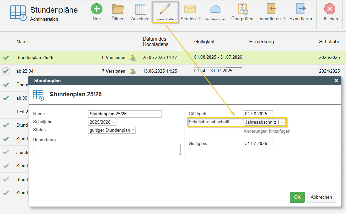
Task: Click upload date 13.06.2025 14:25
Action: click(x=160, y=71)
